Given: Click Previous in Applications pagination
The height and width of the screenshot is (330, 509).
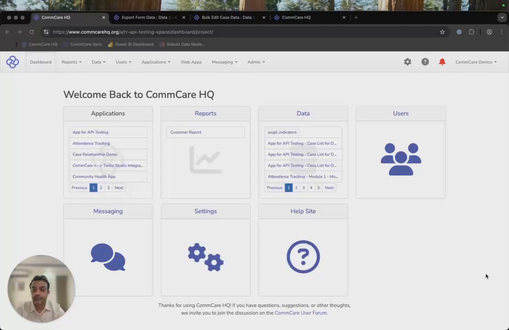Looking at the screenshot, I should [79, 188].
